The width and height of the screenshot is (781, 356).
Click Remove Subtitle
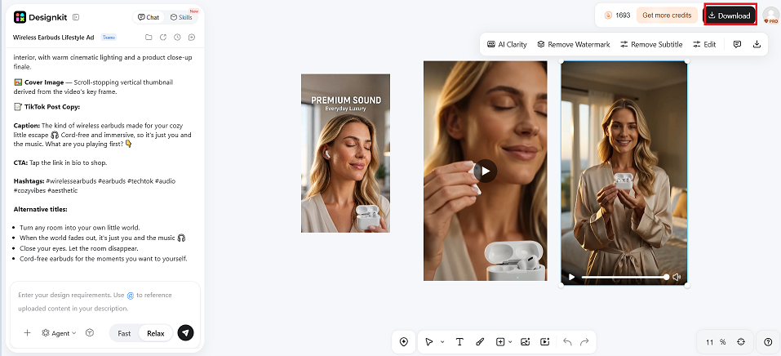click(x=651, y=44)
